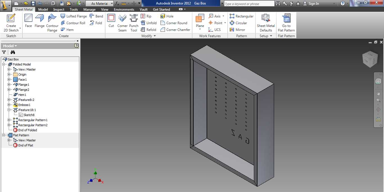Open browser filter funnel

(4, 52)
